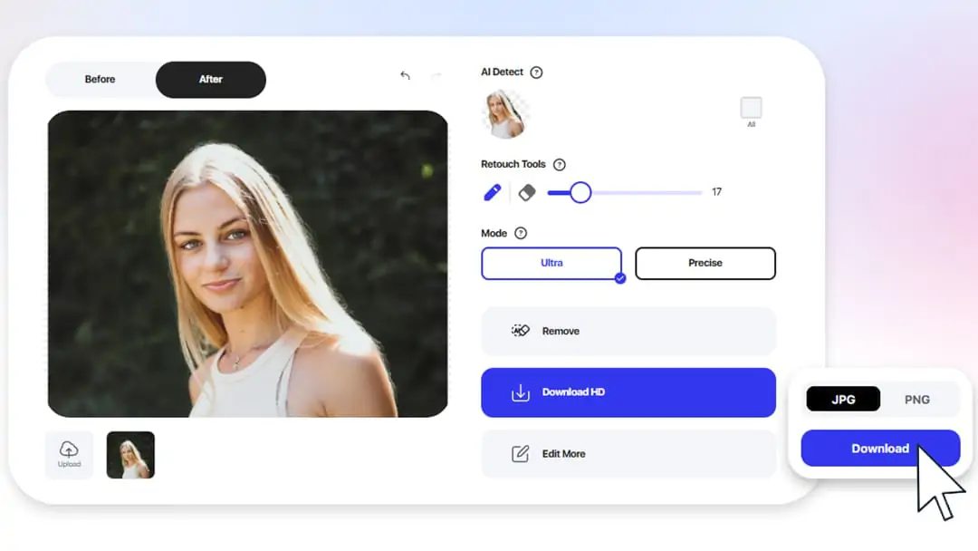This screenshot has height=551, width=978.
Task: Click the undo arrow icon
Action: tap(406, 75)
